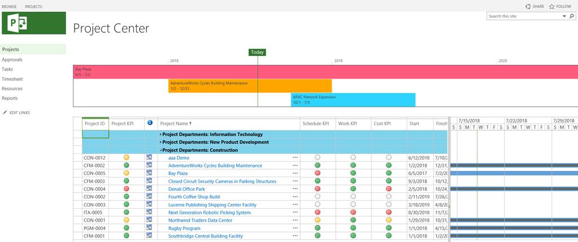Viewport: 578px width, 242px height.
Task: Go to Approvals in the left navigation
Action: 12,60
